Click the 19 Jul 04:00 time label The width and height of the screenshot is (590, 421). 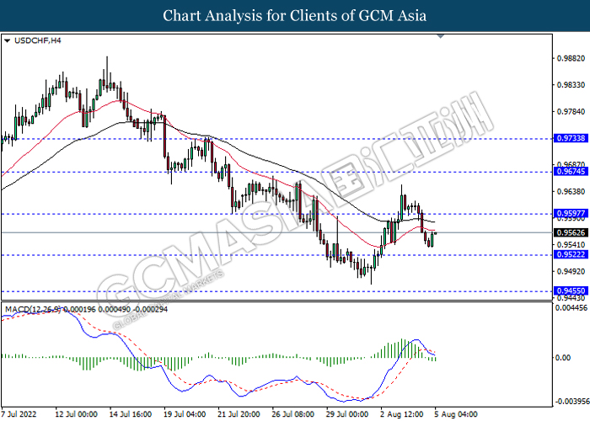[x=185, y=414]
